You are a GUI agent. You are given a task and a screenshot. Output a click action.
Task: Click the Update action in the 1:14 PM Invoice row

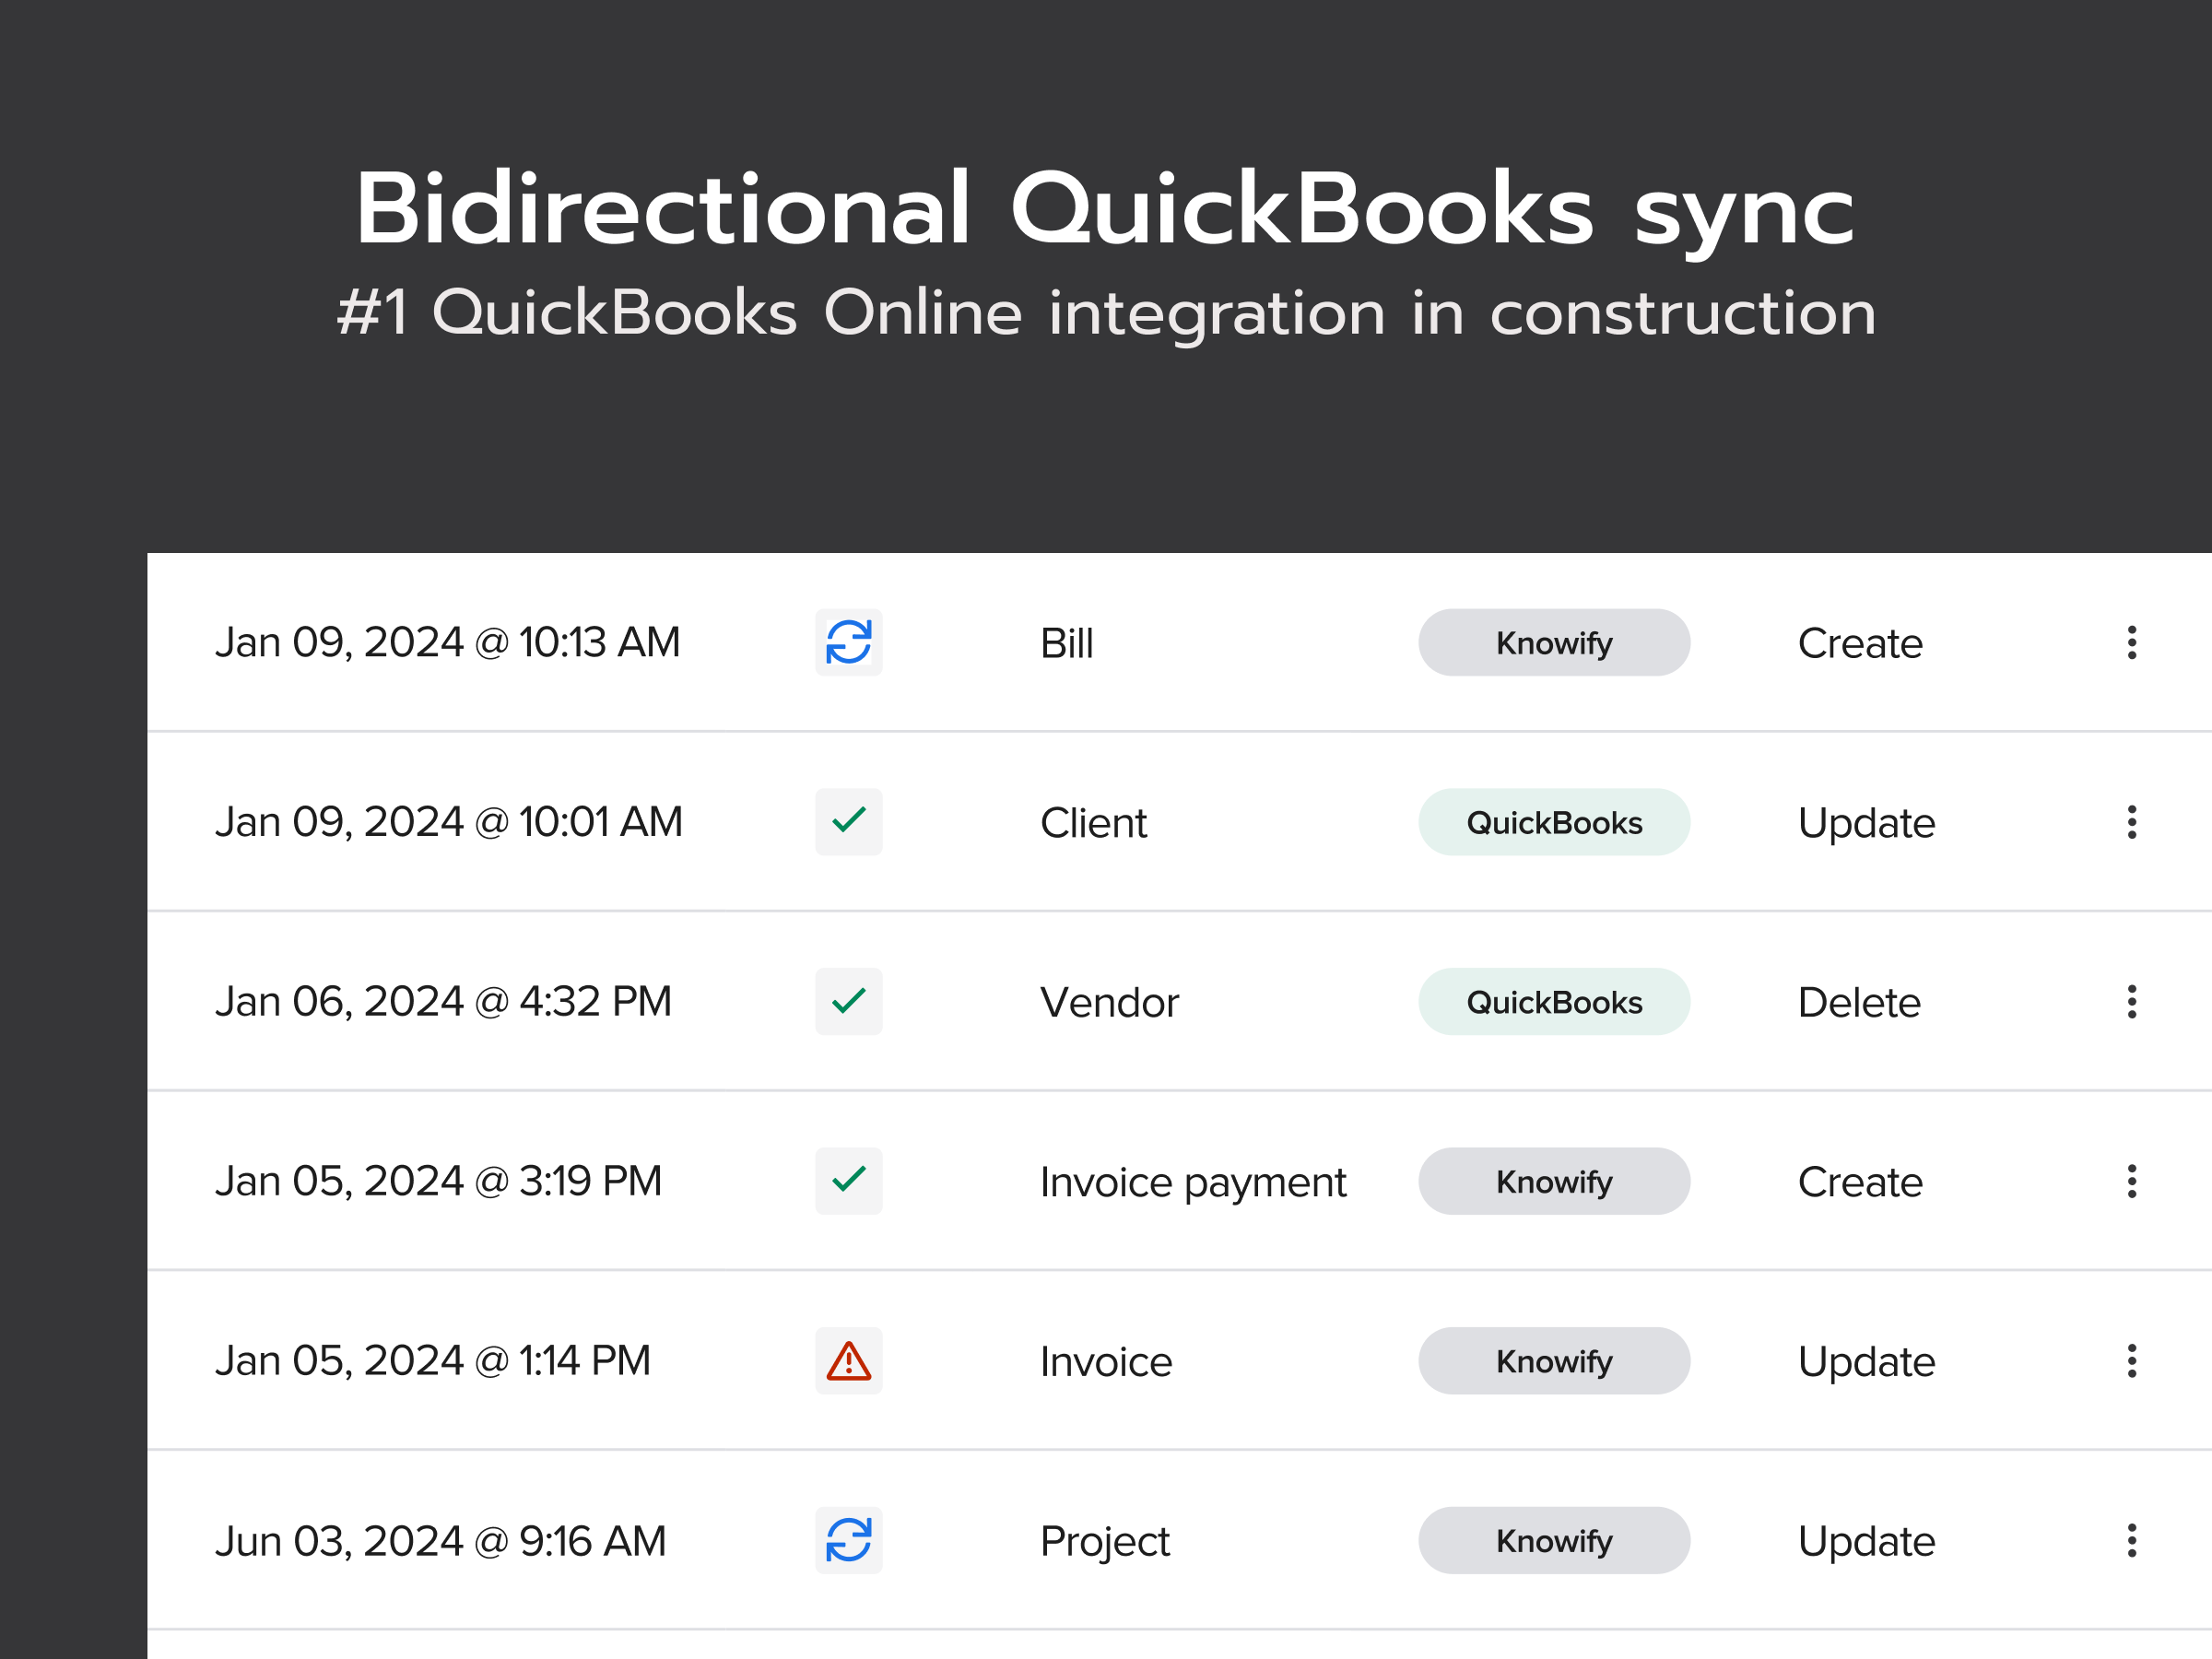1867,1363
